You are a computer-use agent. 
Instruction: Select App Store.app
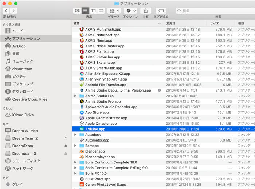[x=164, y=112]
